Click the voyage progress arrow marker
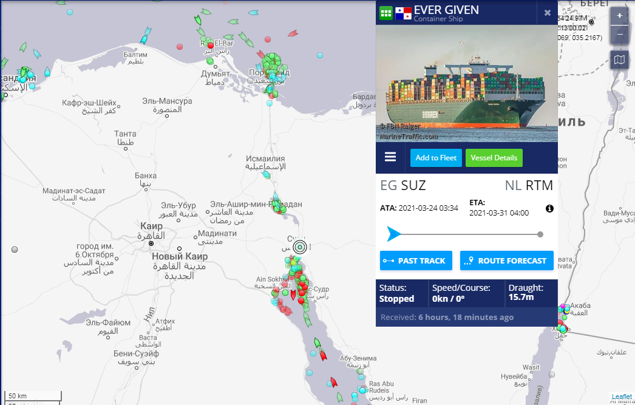The height and width of the screenshot is (405, 635). click(x=393, y=234)
